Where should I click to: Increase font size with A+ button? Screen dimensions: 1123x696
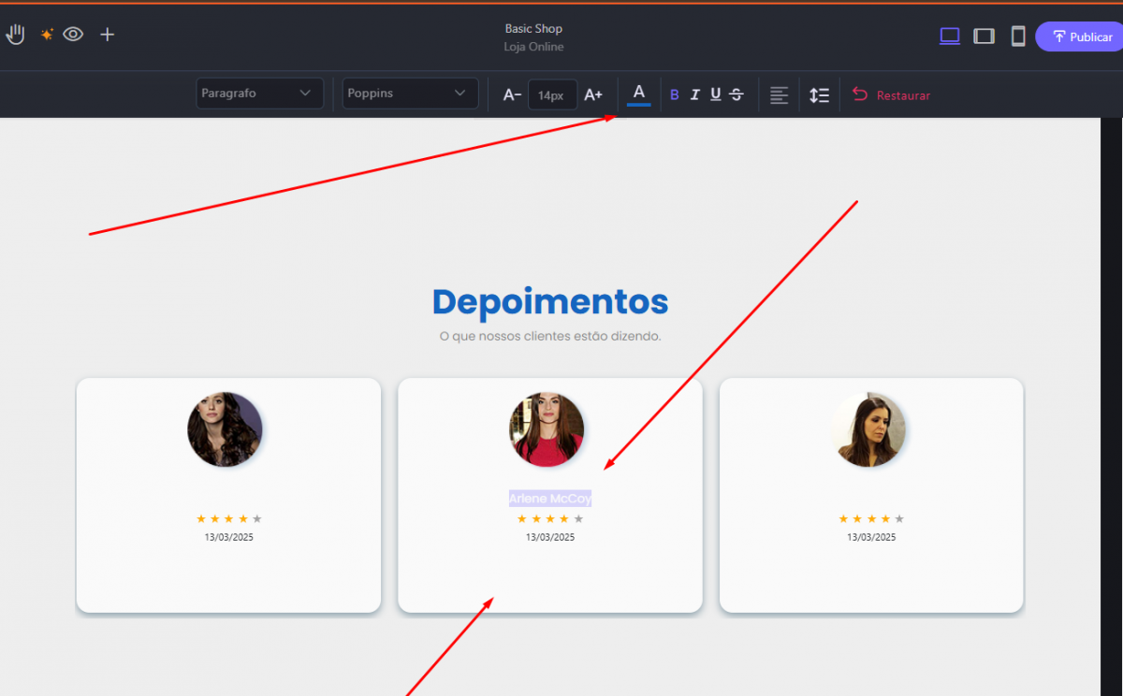[x=593, y=94]
